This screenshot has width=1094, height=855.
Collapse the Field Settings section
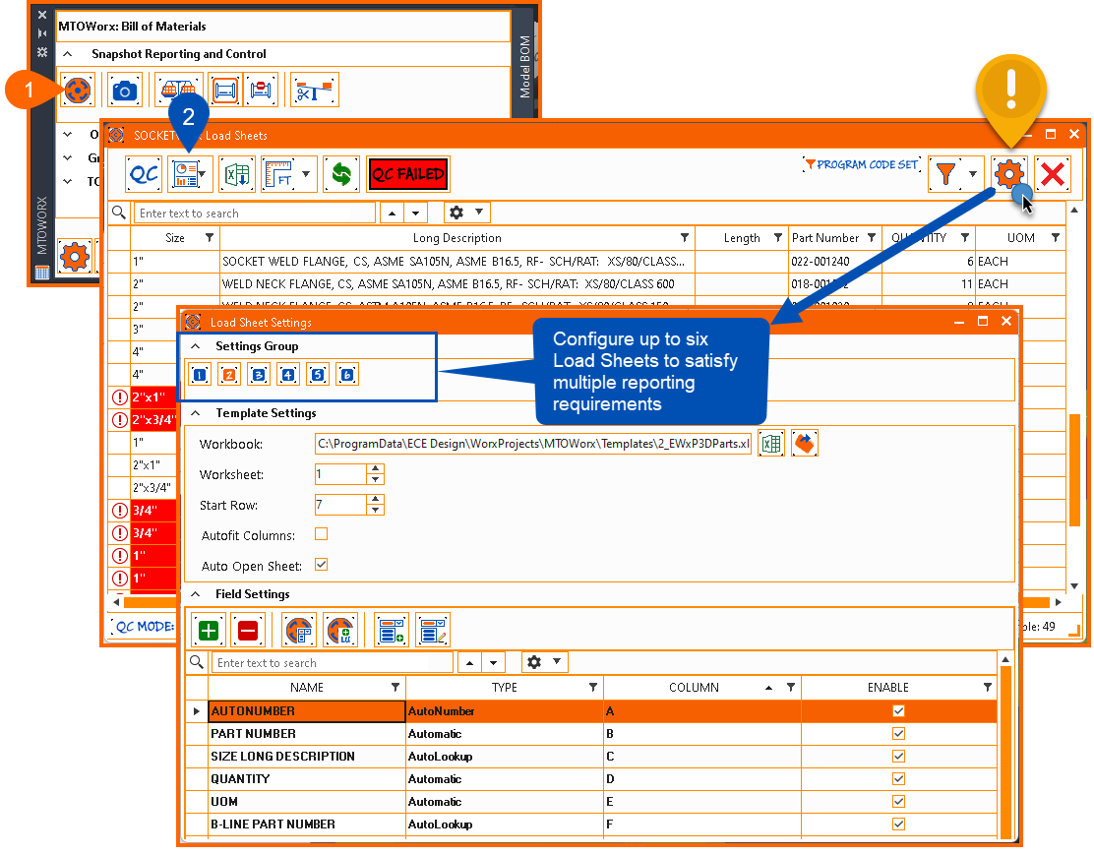[196, 594]
